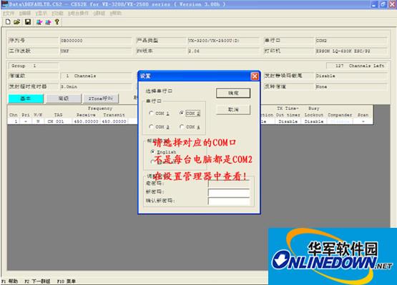Click product type VX-3200/VX-2500U(D) value
The width and height of the screenshot is (397, 285).
pyautogui.click(x=223, y=41)
